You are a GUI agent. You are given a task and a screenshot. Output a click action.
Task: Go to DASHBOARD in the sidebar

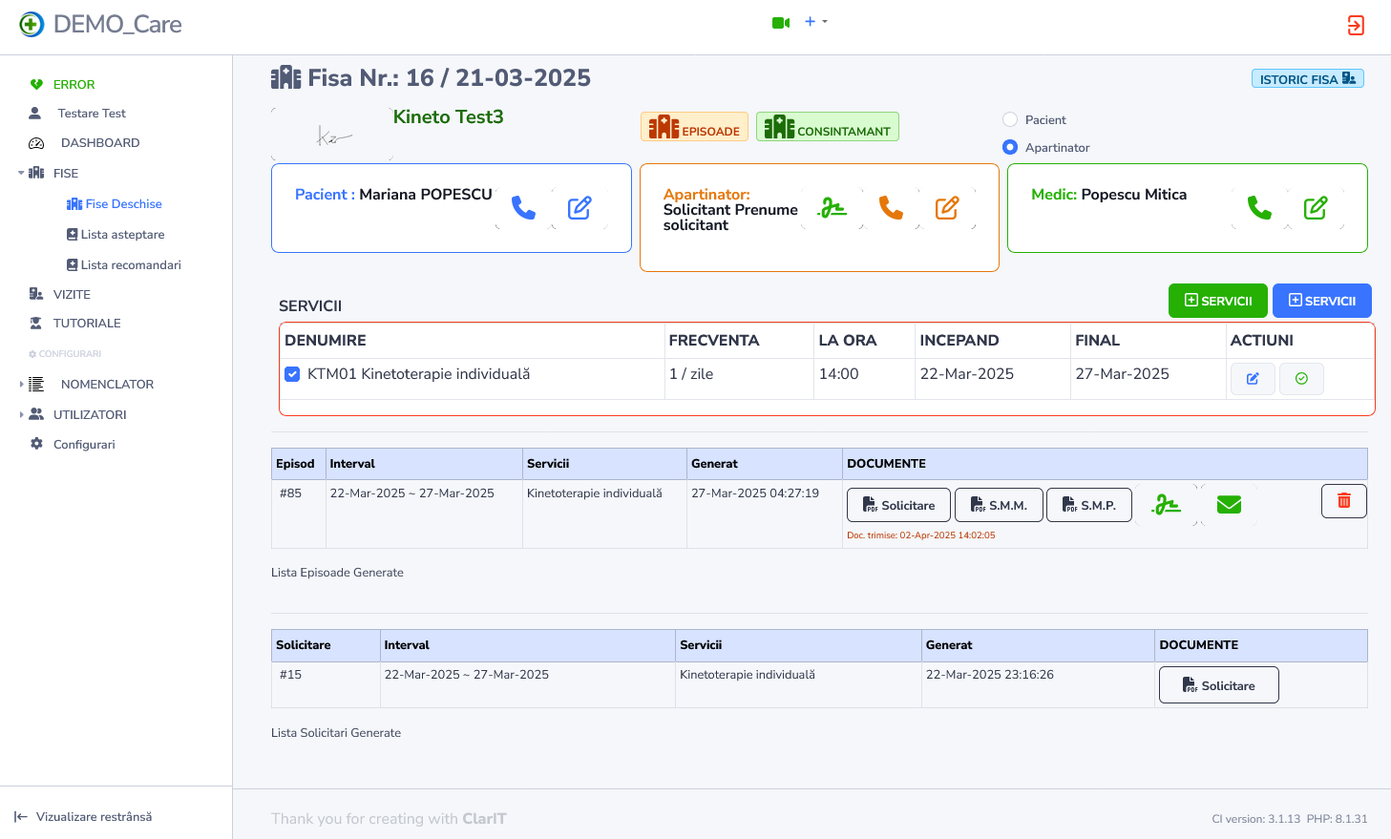pyautogui.click(x=99, y=143)
